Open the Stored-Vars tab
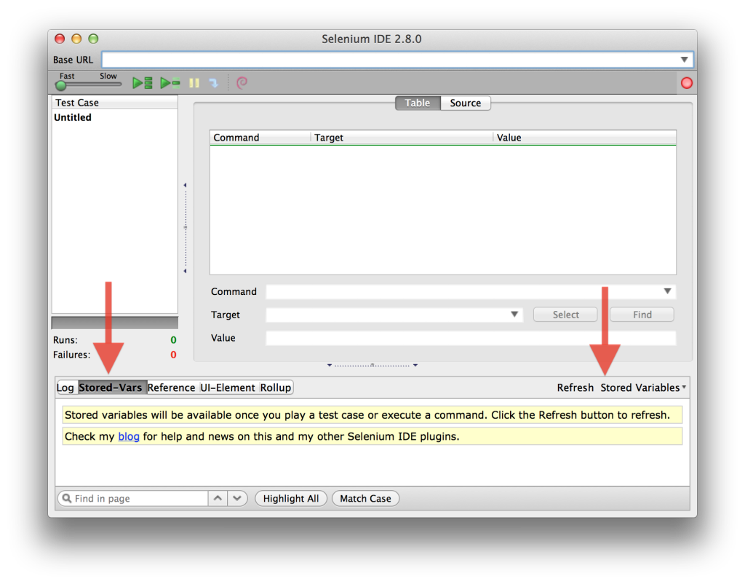This screenshot has width=745, height=584. [x=111, y=387]
